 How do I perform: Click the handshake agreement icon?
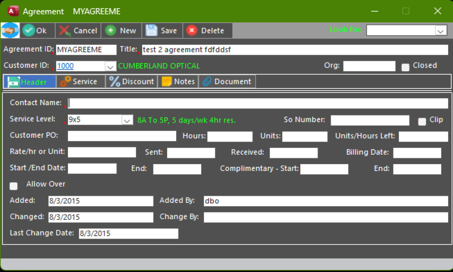[x=10, y=30]
